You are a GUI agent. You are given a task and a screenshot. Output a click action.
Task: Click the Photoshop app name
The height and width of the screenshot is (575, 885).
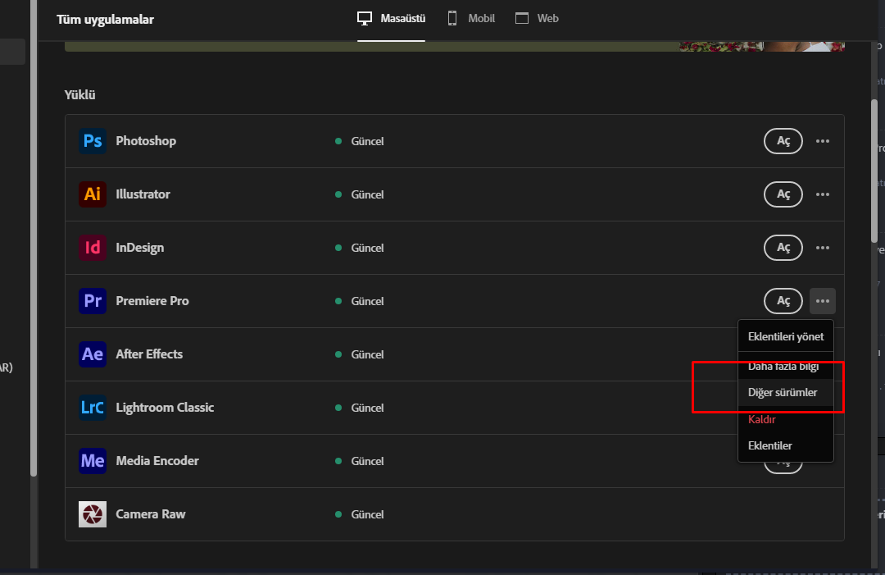[146, 140]
